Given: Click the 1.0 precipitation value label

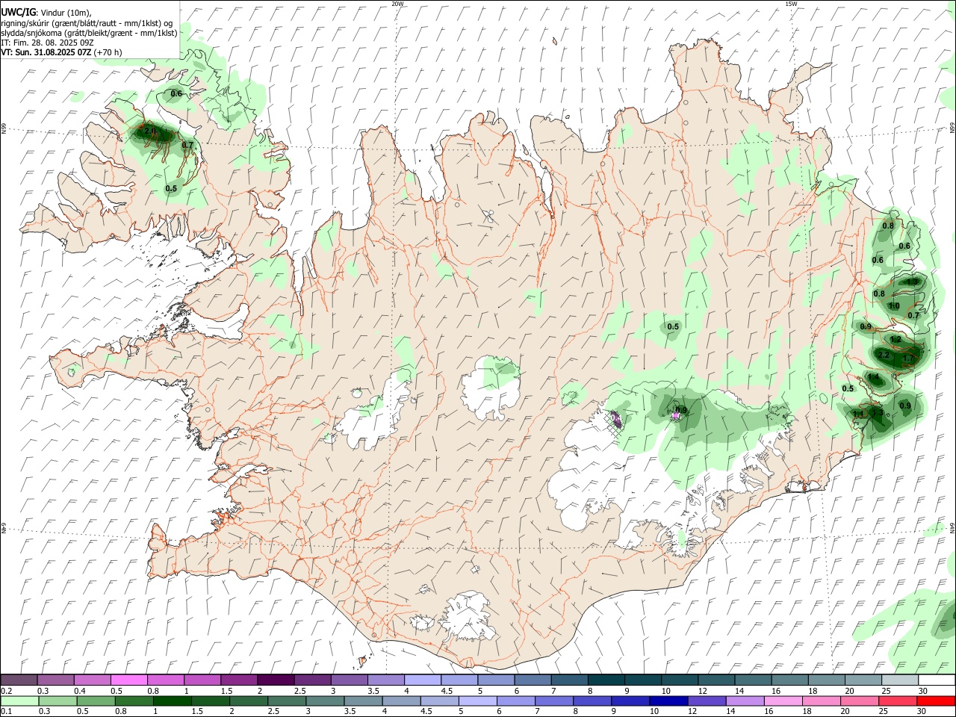Looking at the screenshot, I should (x=894, y=306).
